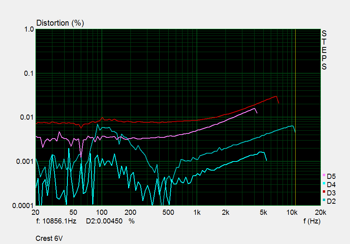Viewport: 350px width, 244px height.
Task: Click the pink D5 curve peak
Action: click(255, 109)
